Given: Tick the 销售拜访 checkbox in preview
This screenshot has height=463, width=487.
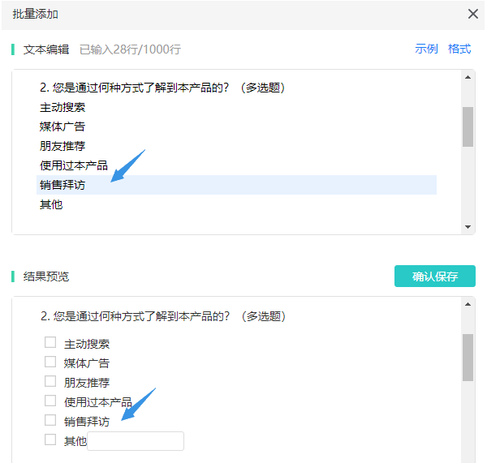Looking at the screenshot, I should [50, 420].
